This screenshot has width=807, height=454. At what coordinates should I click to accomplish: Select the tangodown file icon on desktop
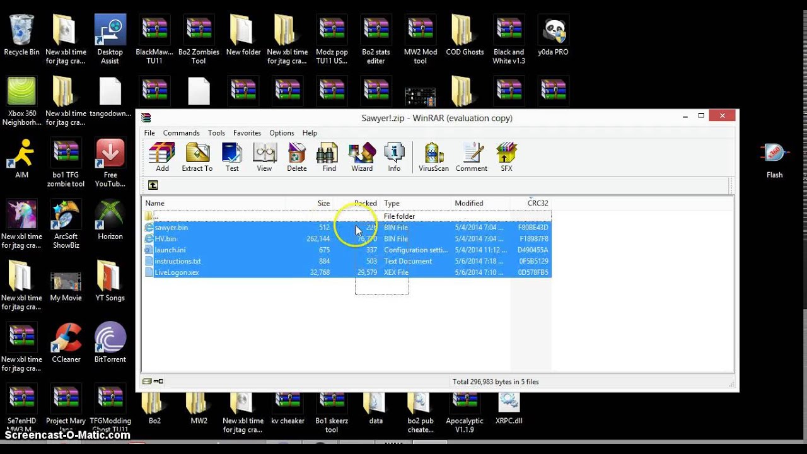coord(110,96)
